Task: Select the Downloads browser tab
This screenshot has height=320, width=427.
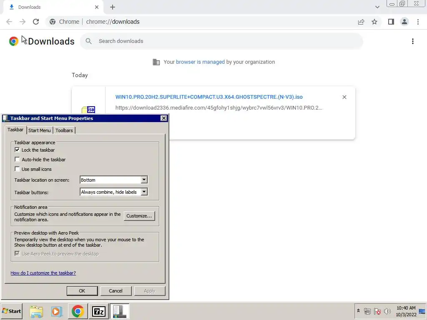Action: (53, 7)
